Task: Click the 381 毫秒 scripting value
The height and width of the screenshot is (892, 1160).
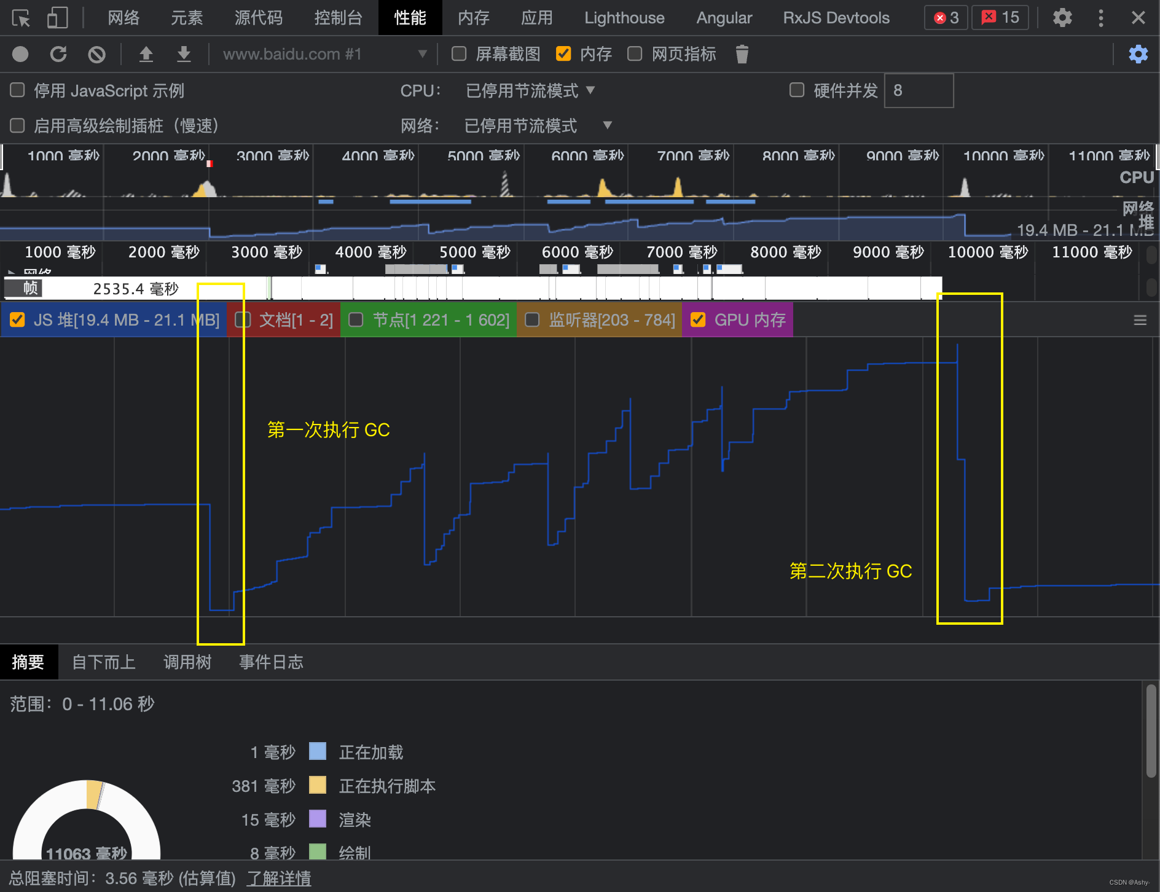Action: point(264,786)
